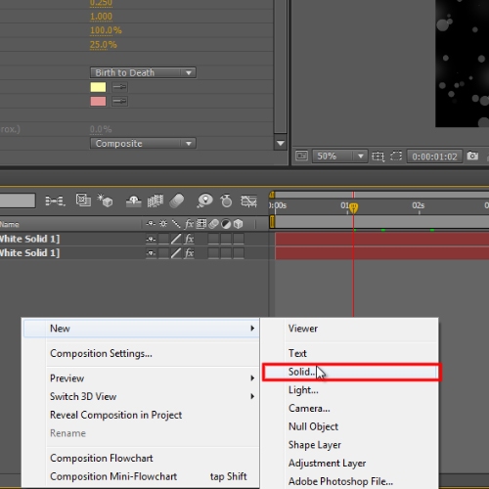This screenshot has width=489, height=489.
Task: Click the 3D Layer cube column header icon
Action: coord(239,224)
